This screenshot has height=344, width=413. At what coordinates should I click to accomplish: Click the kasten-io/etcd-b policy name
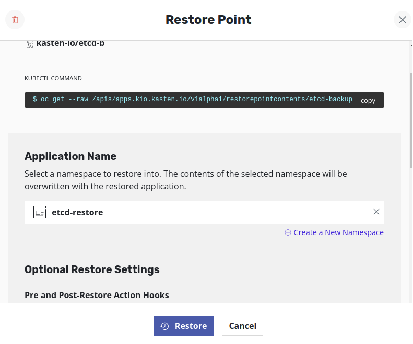tap(70, 43)
